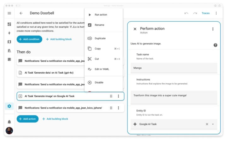Click the help question mark icon

215,45
